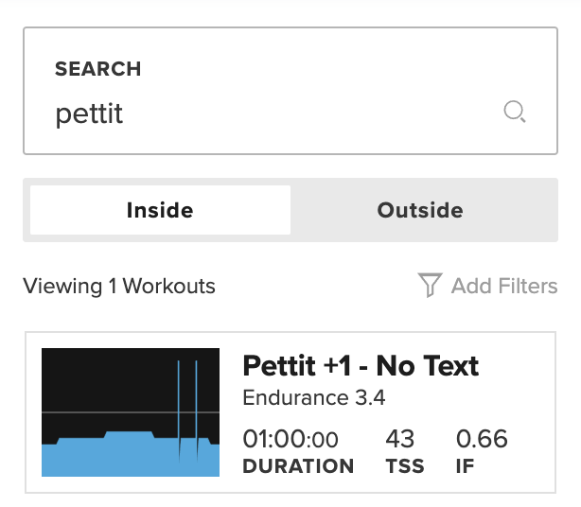Open the Pettit +1 - No Text title
The image size is (581, 507).
coord(361,366)
